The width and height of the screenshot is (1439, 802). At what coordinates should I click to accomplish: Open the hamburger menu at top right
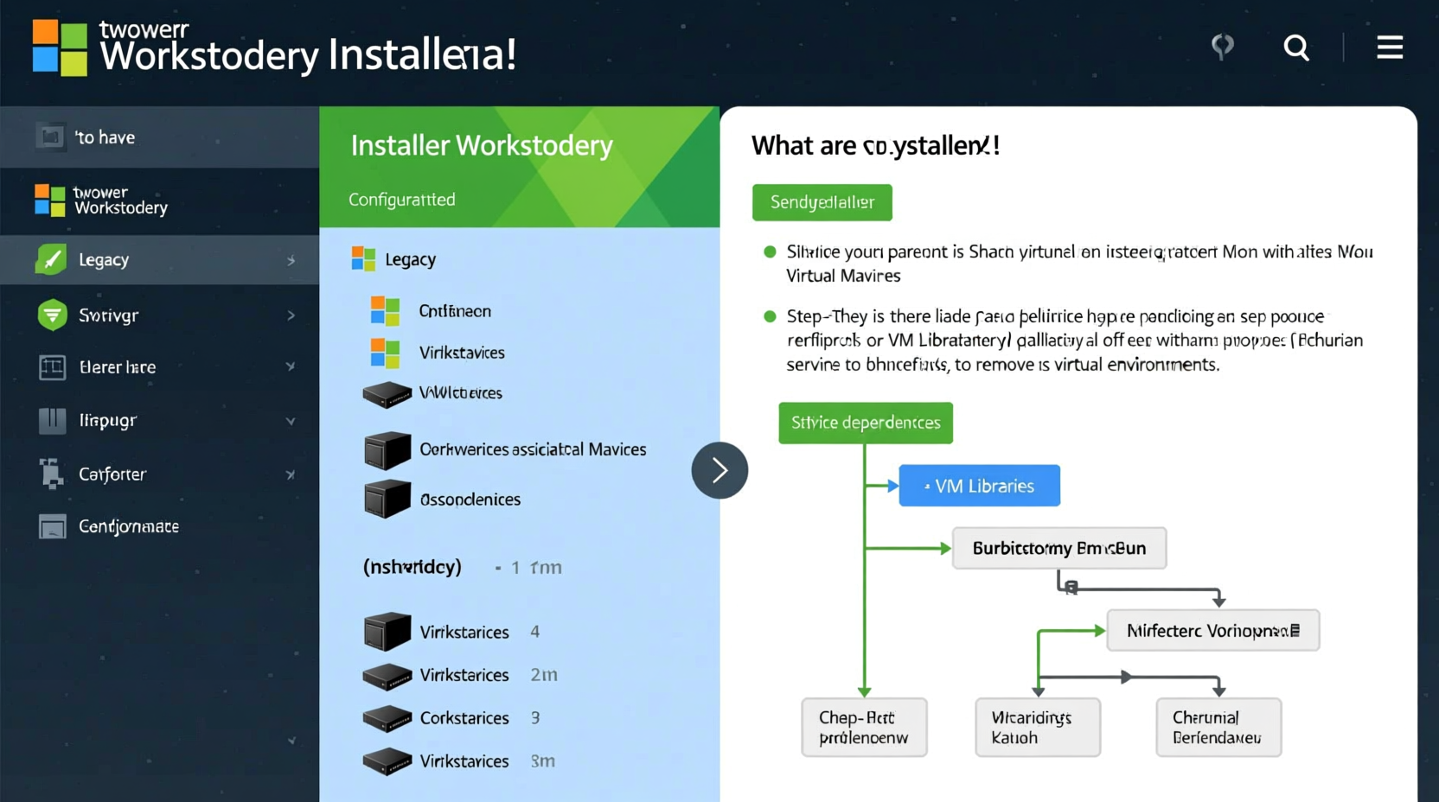pyautogui.click(x=1390, y=48)
